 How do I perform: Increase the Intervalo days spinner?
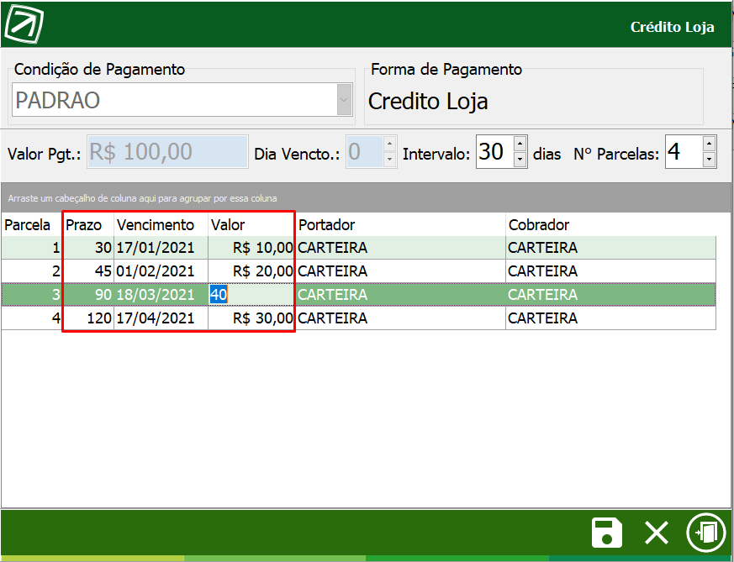coord(520,143)
